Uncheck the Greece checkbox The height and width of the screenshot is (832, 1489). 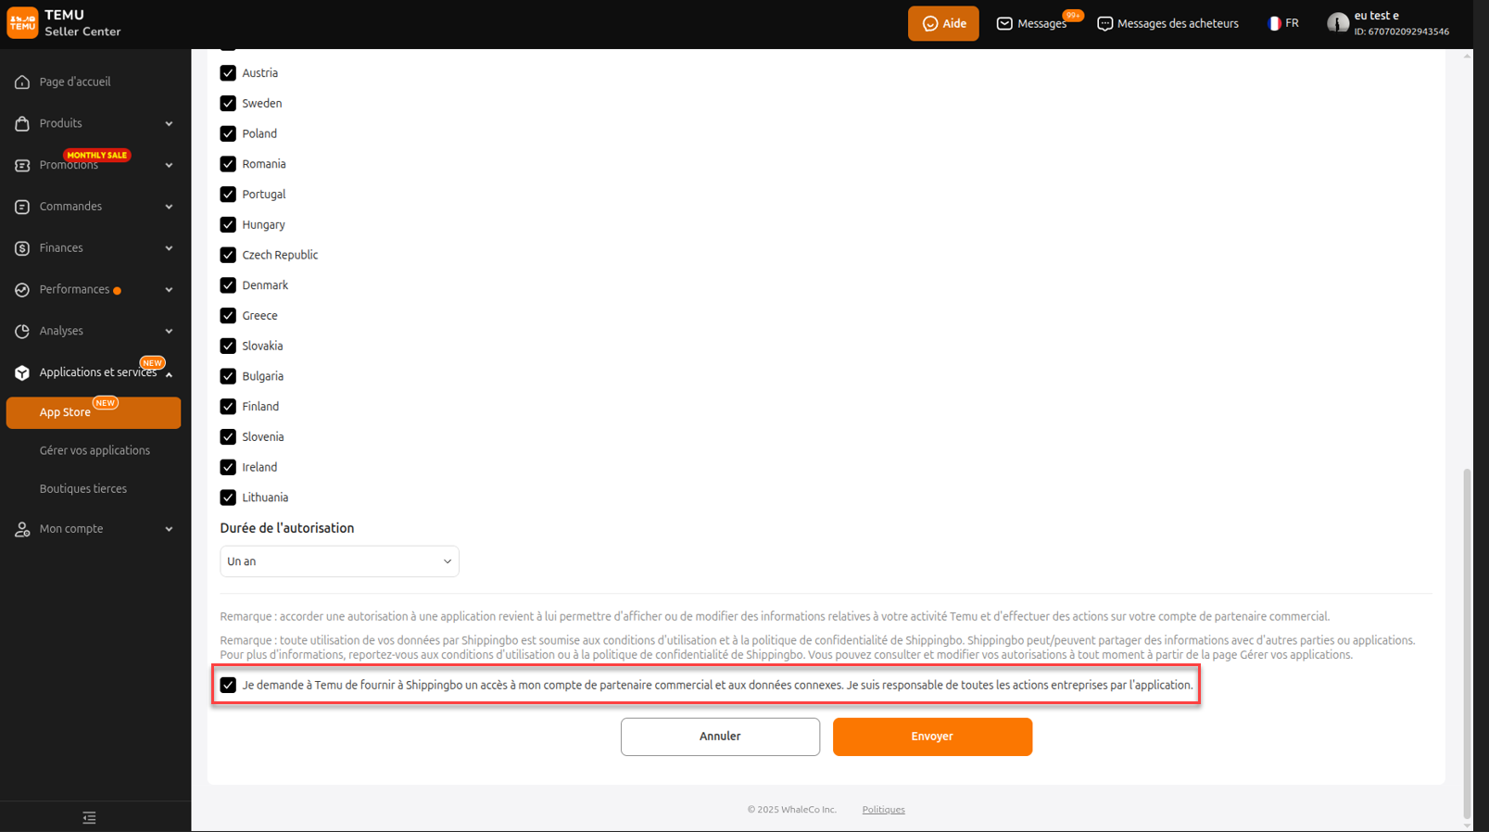point(228,316)
